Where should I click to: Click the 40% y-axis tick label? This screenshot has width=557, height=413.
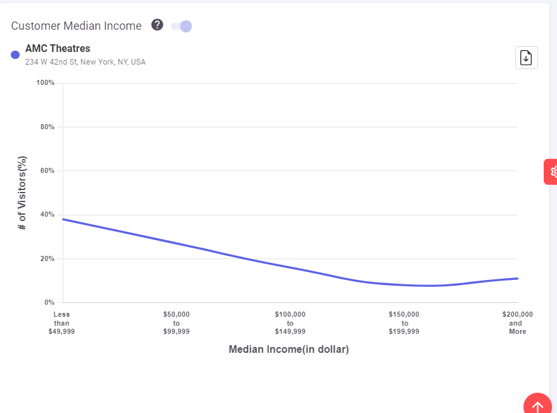[x=47, y=215]
